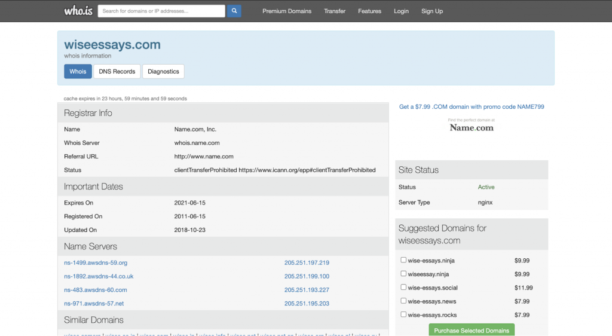Click updated date 2018-10-23
The height and width of the screenshot is (336, 612).
(x=189, y=230)
